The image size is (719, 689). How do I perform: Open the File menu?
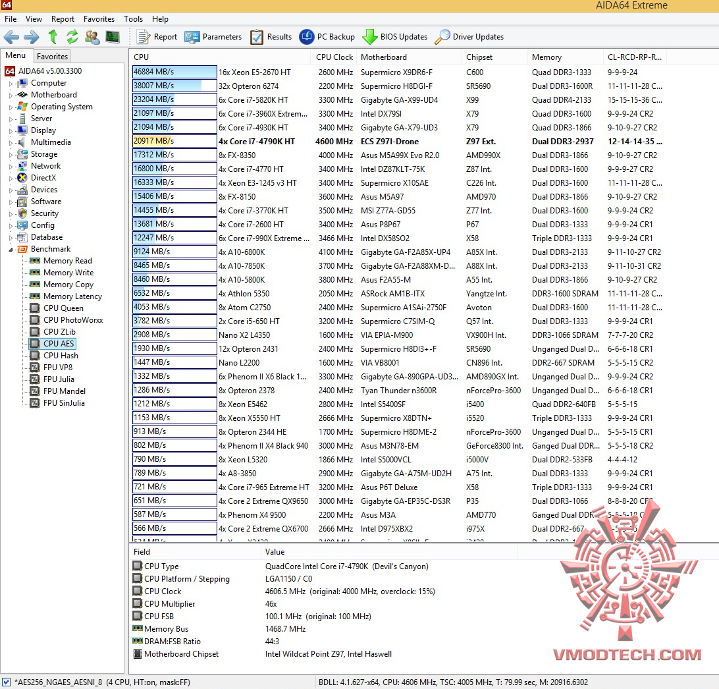(x=11, y=19)
